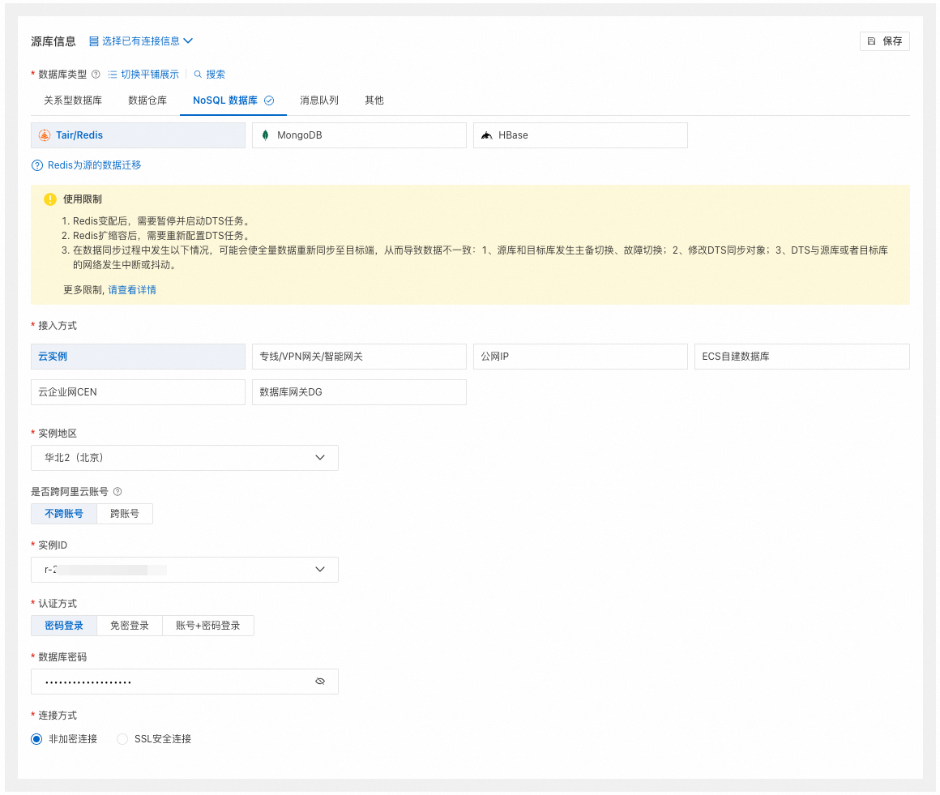Click the help icon next to 数据库类型
The width and height of the screenshot is (940, 795).
tap(96, 75)
